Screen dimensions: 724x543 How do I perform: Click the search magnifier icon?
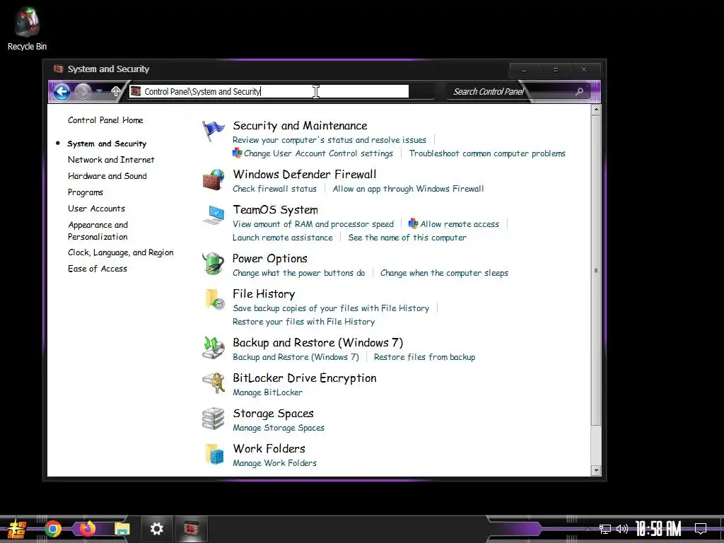point(580,91)
